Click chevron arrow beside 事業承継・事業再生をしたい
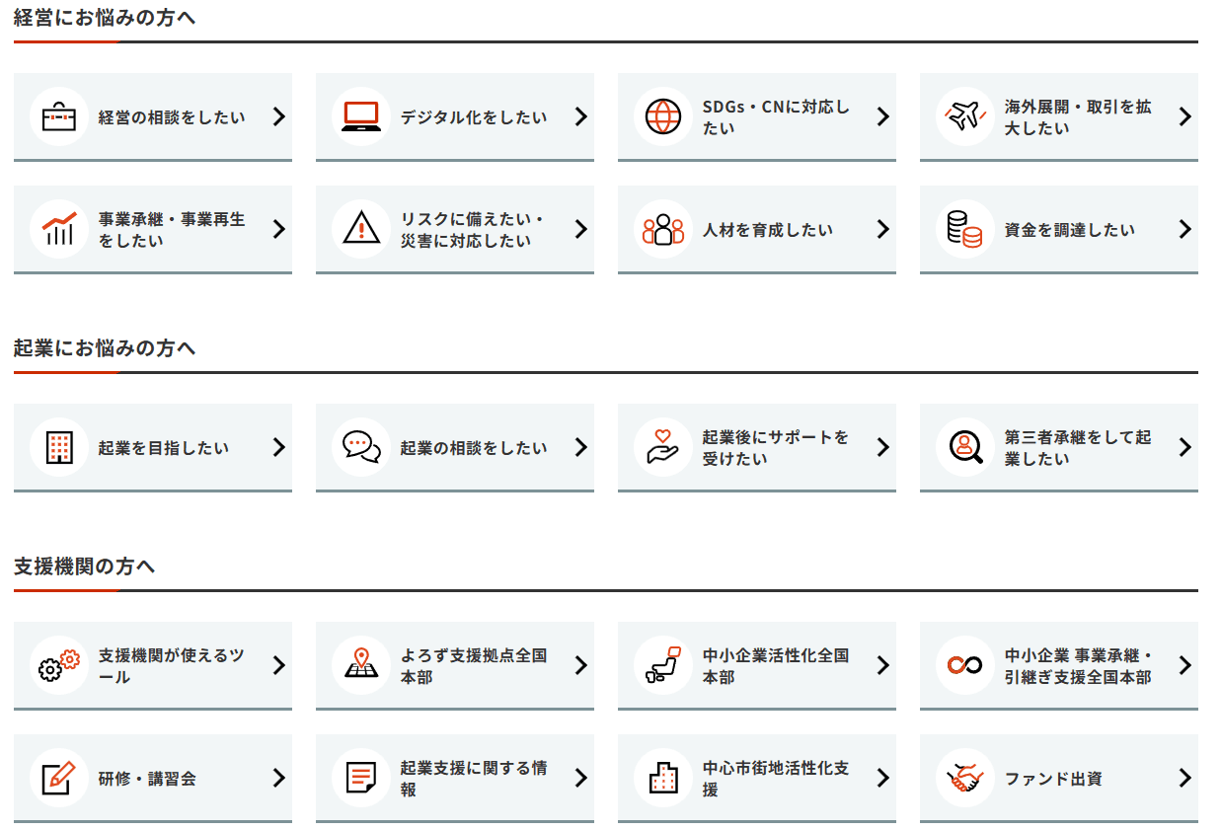1222x831 pixels. coord(278,229)
